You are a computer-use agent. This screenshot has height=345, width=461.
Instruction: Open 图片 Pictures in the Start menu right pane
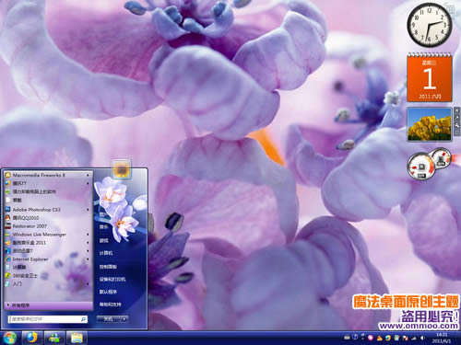(103, 214)
